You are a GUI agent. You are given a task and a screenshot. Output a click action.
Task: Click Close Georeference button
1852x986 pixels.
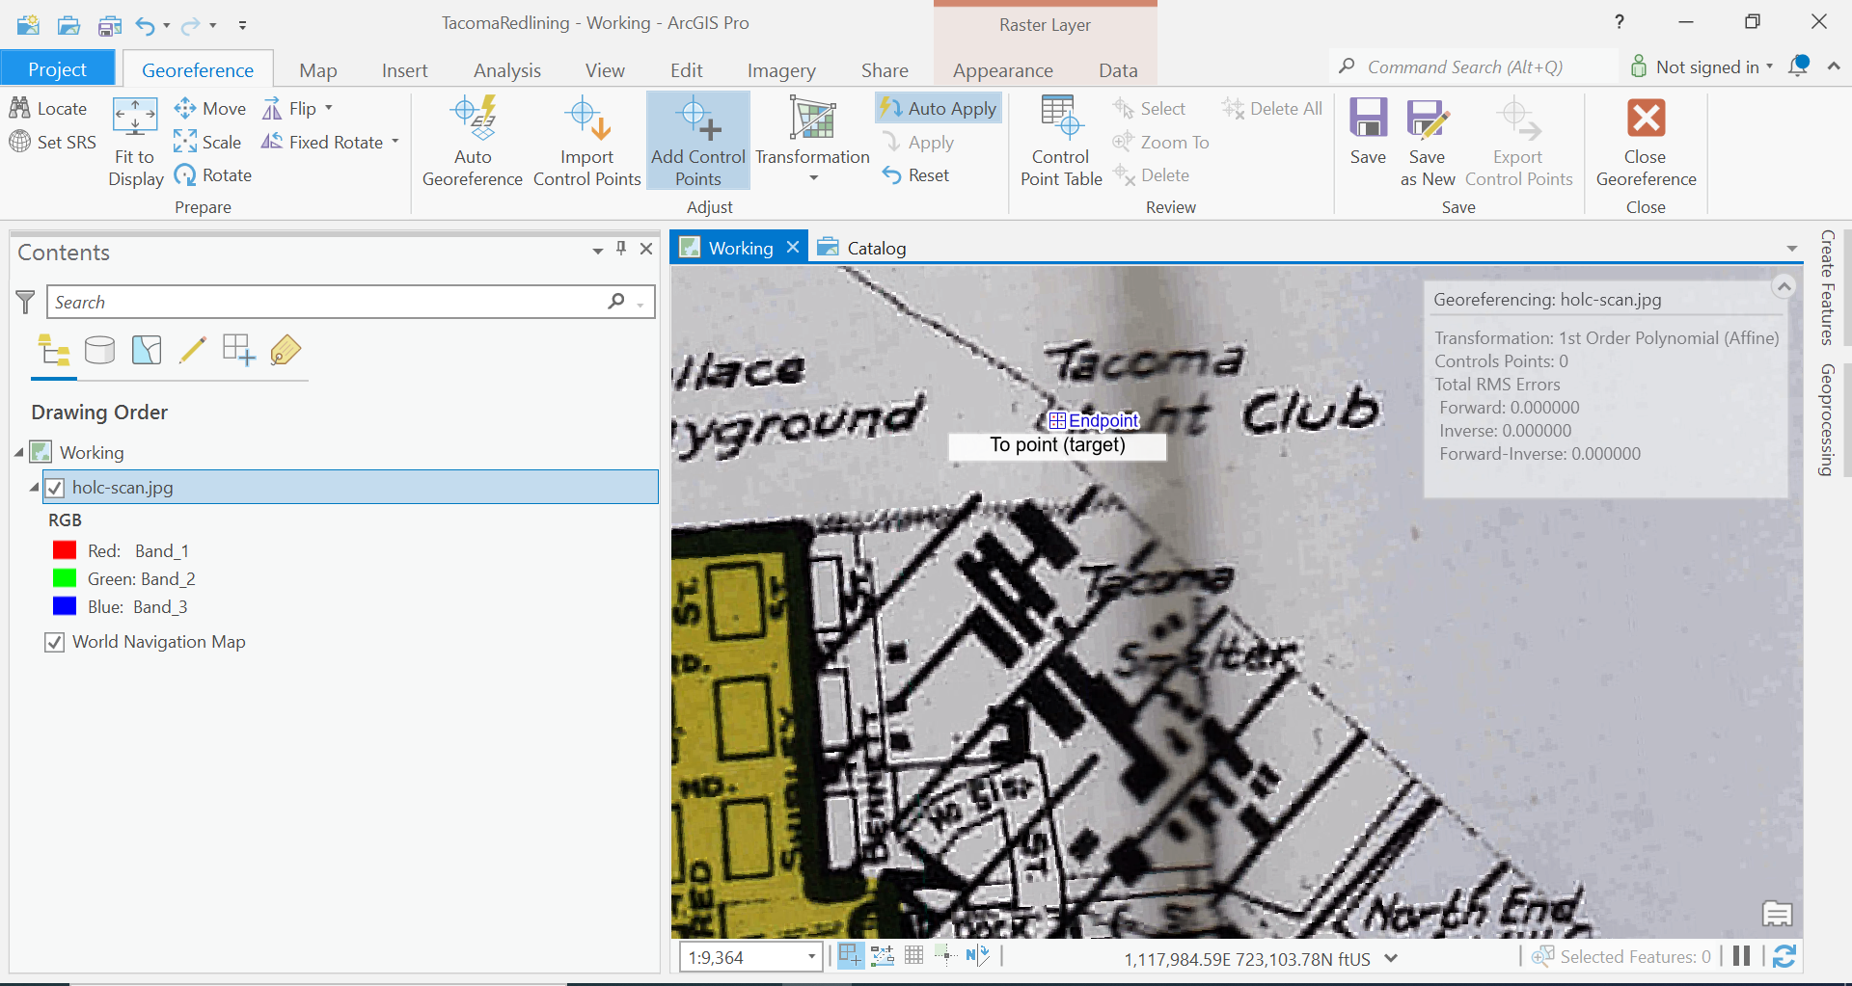1645,141
